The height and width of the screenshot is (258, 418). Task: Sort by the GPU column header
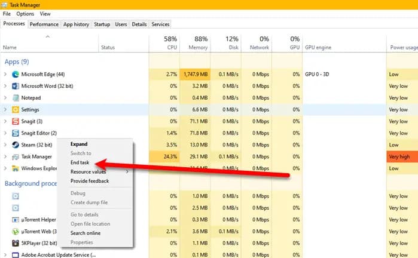tap(287, 43)
